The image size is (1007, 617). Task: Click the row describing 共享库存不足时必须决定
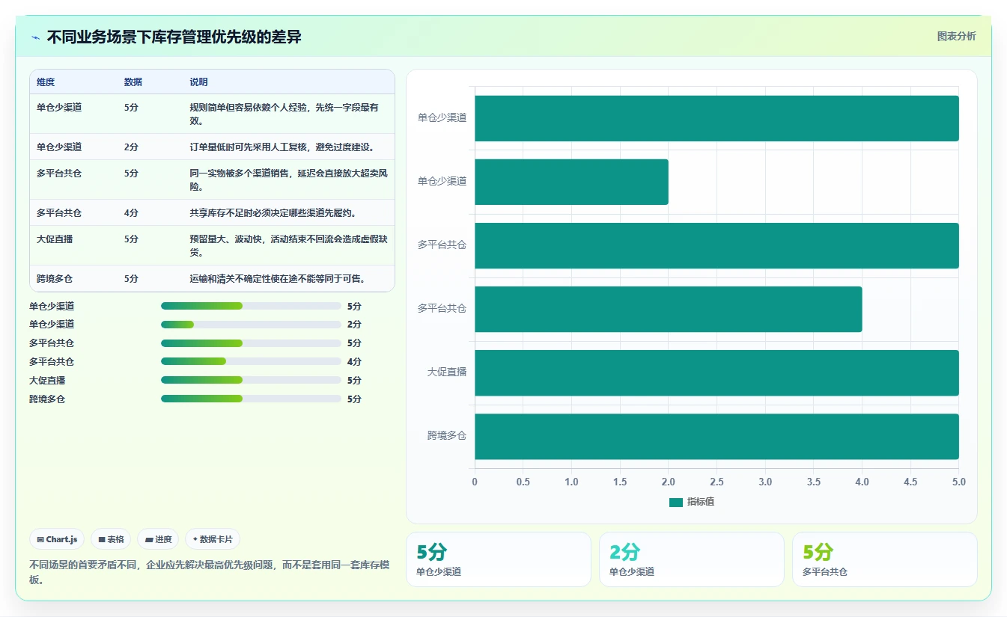click(212, 212)
